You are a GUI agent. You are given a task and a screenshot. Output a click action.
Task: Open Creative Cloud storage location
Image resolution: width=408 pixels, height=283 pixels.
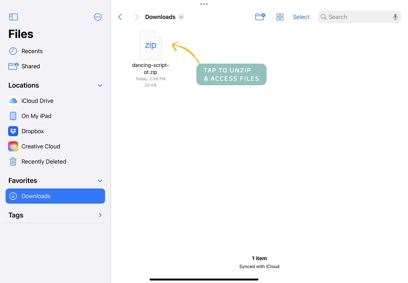41,146
